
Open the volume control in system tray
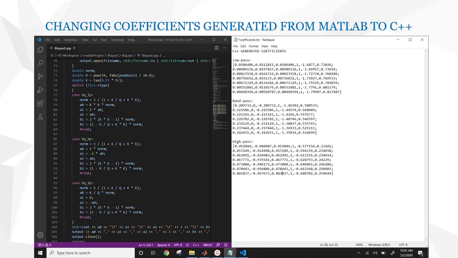375,253
